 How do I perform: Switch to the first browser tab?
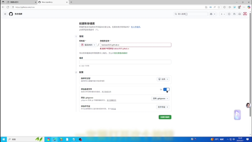coord(22,2)
